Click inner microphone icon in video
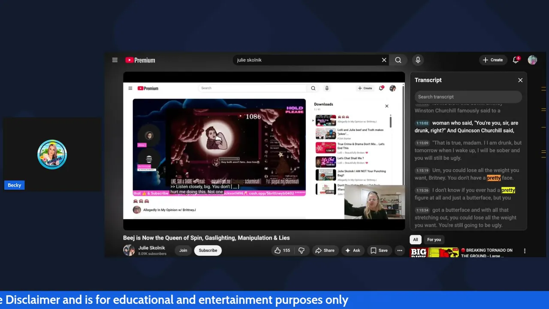Screen dimensions: 549x309 tap(327, 88)
